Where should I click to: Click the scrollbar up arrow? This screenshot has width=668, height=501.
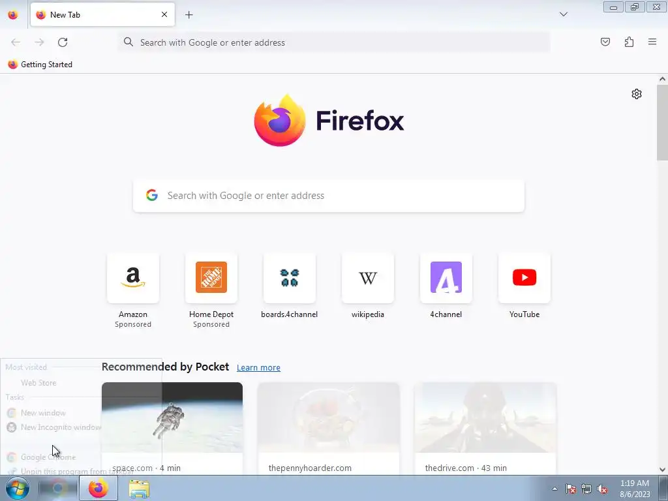point(662,79)
